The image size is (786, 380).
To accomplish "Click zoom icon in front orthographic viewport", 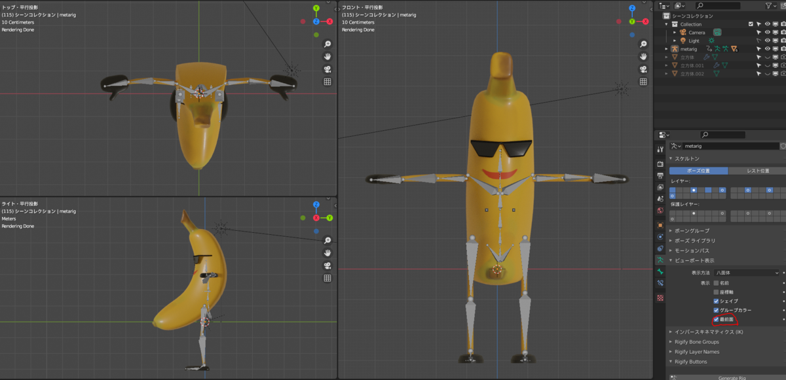I will click(x=643, y=44).
